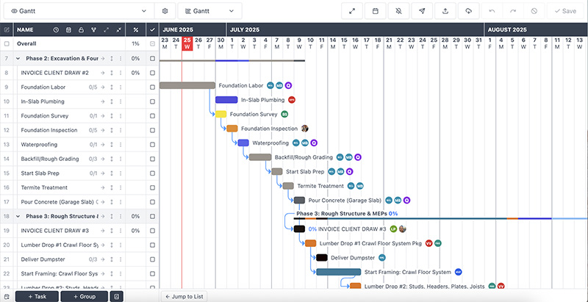Click the clock icon in NAME header
Screen dimensions: 588x302
point(57,30)
